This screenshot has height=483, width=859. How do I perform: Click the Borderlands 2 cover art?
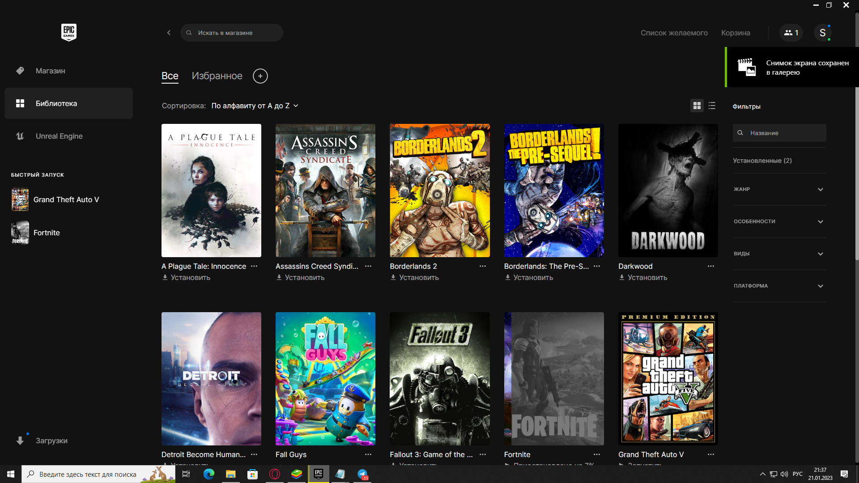440,191
